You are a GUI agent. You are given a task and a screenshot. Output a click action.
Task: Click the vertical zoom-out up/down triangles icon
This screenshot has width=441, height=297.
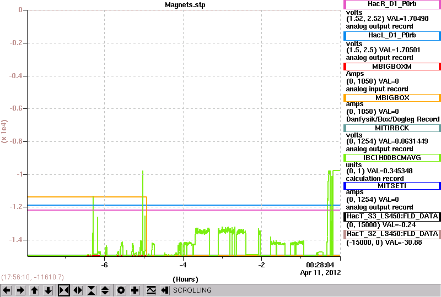pyautogui.click(x=105, y=290)
